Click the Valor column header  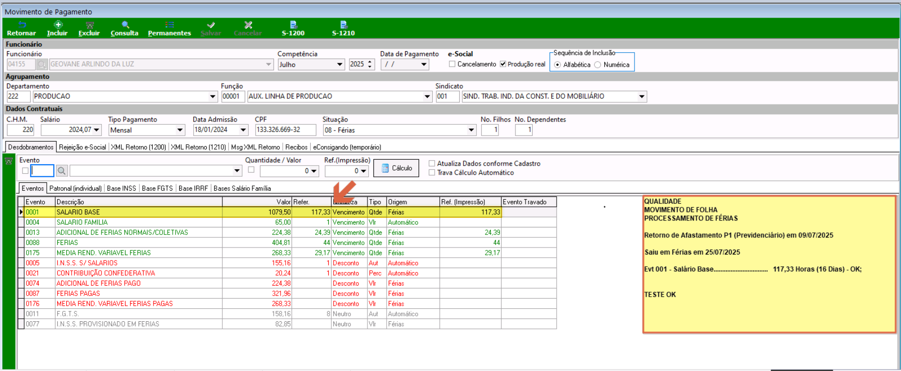pos(257,202)
